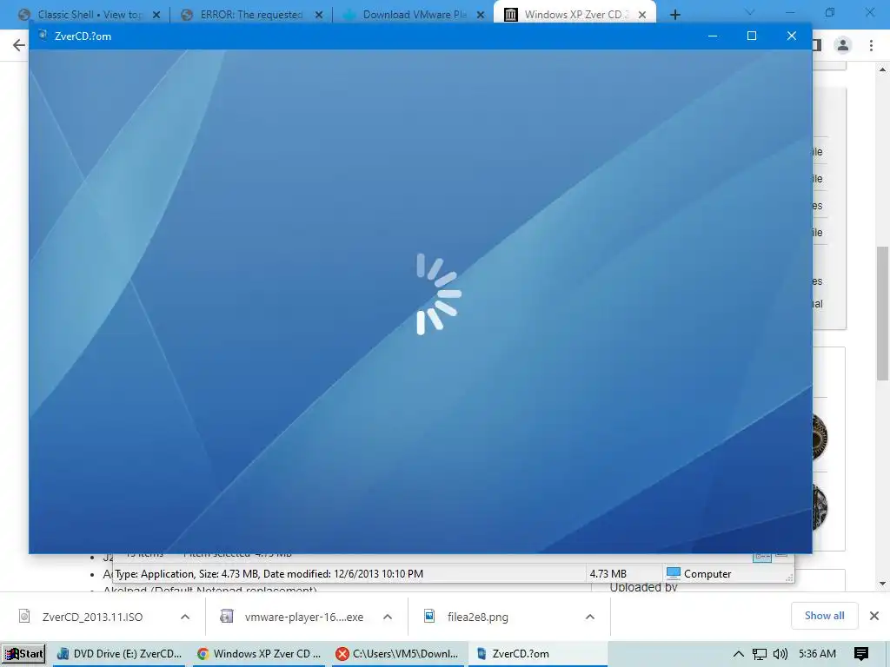
Task: Maximize the ZverCD.?om window
Action: click(x=752, y=36)
